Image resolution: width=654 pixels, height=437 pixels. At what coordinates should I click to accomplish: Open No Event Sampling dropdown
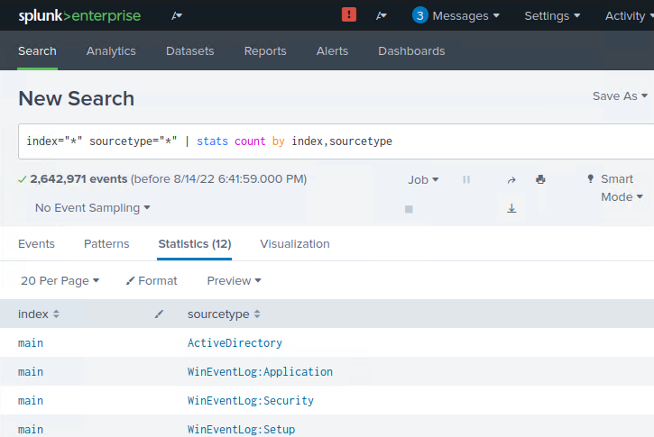(x=93, y=207)
